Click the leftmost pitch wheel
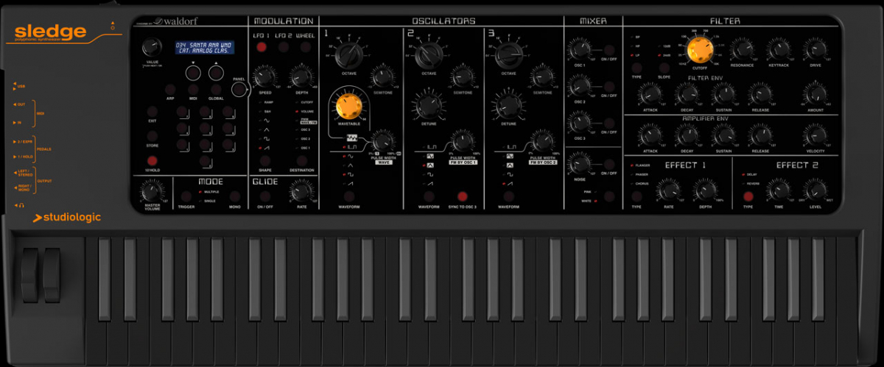 point(29,275)
